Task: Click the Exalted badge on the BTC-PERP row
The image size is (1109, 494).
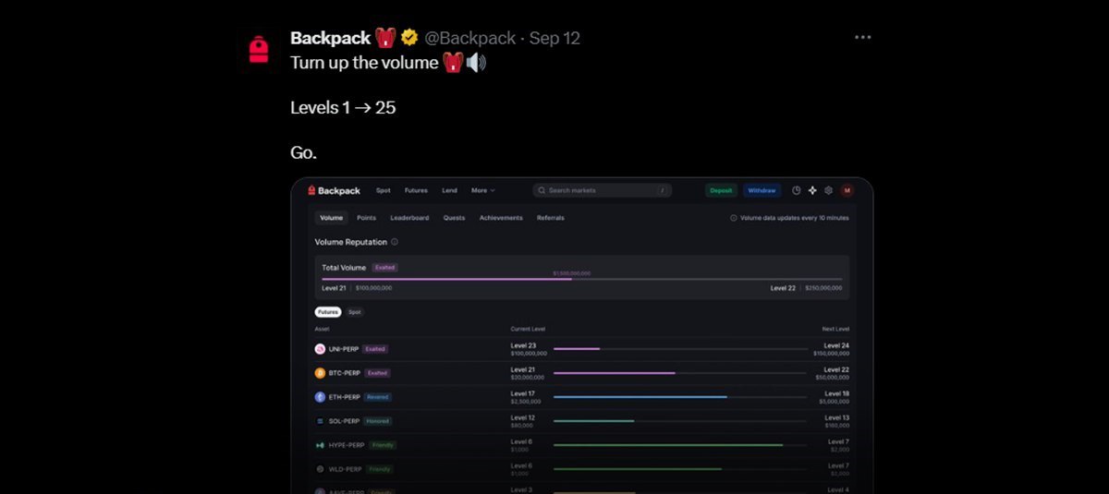Action: click(x=377, y=373)
